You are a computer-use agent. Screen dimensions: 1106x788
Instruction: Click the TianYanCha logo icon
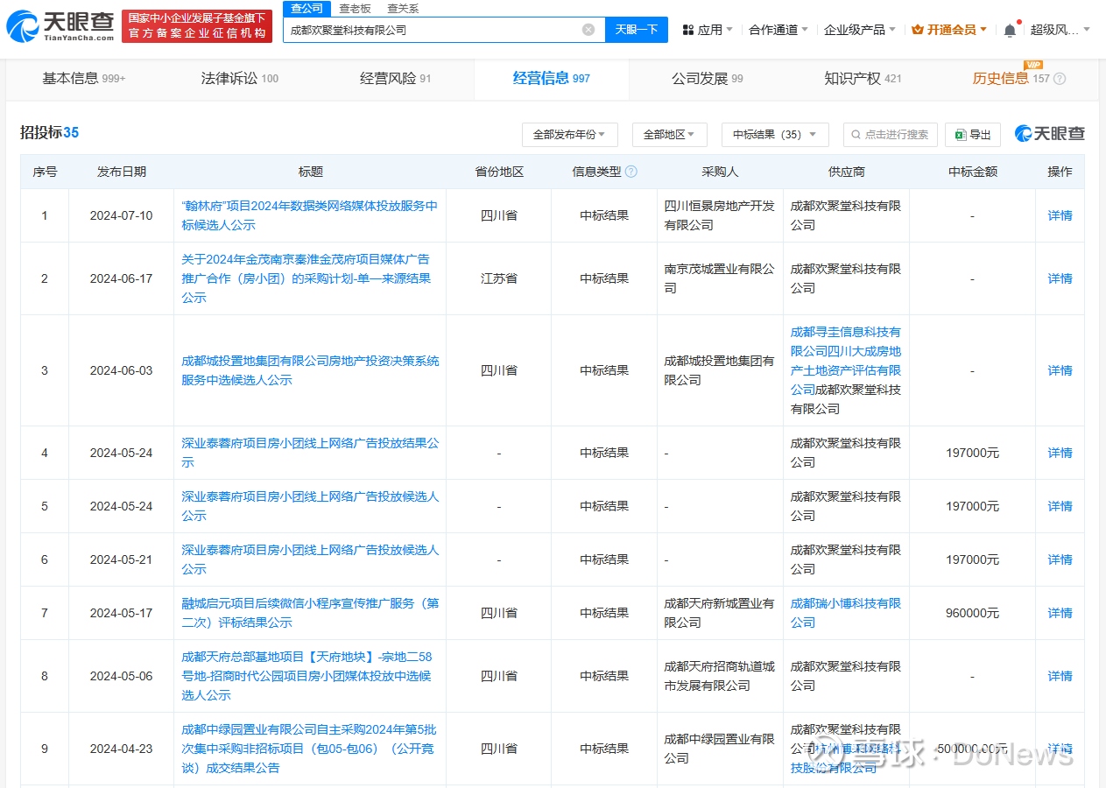22,27
